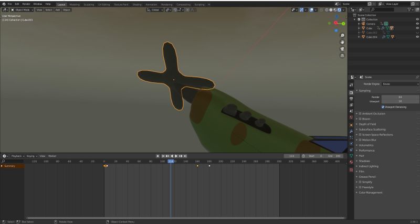Click the timeline auto-keying record dot

pos(158,156)
